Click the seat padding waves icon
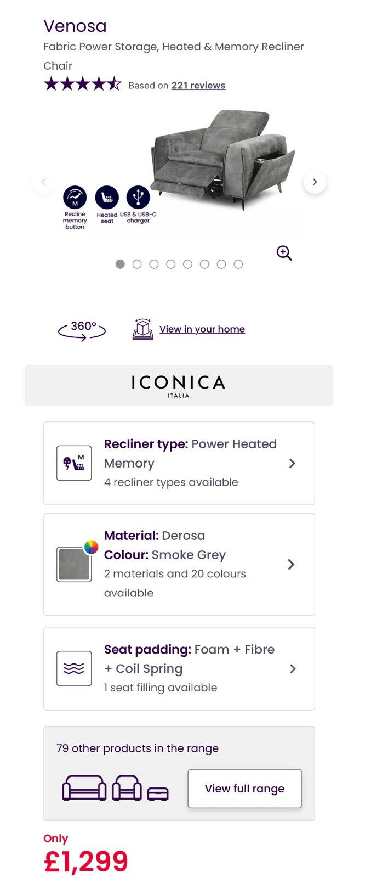Screen dimensions: 371x878 pyautogui.click(x=74, y=668)
